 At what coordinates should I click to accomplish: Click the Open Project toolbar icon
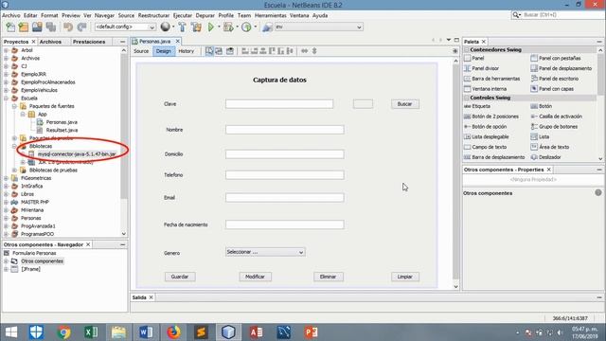[37, 27]
